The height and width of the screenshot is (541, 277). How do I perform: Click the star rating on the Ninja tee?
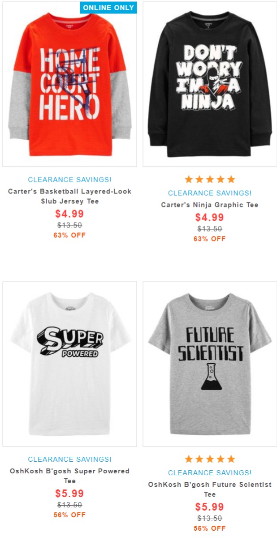click(x=210, y=180)
